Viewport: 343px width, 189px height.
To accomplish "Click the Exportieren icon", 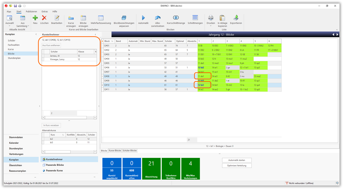I will coord(236,18).
